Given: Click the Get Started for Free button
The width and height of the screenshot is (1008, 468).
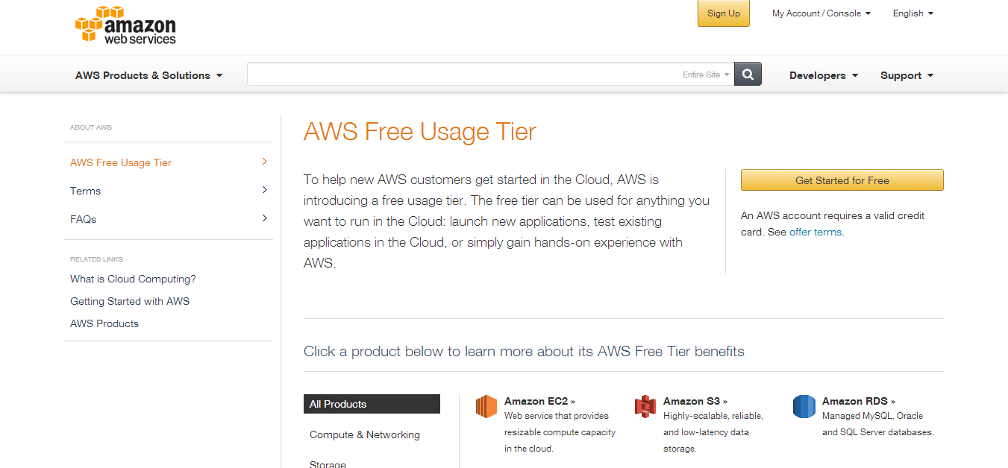Looking at the screenshot, I should click(x=842, y=180).
